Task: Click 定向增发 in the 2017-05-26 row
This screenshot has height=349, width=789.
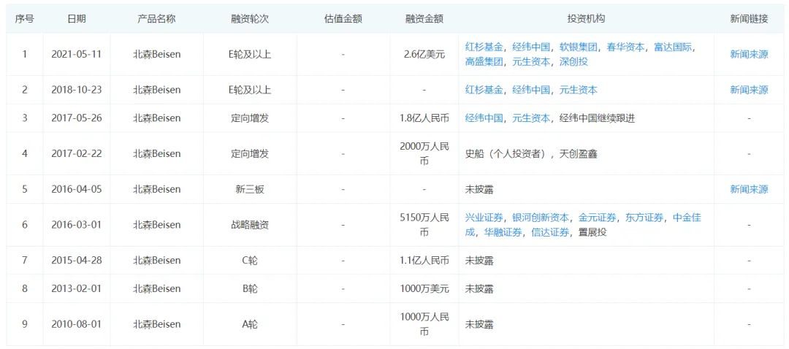Action: point(250,118)
